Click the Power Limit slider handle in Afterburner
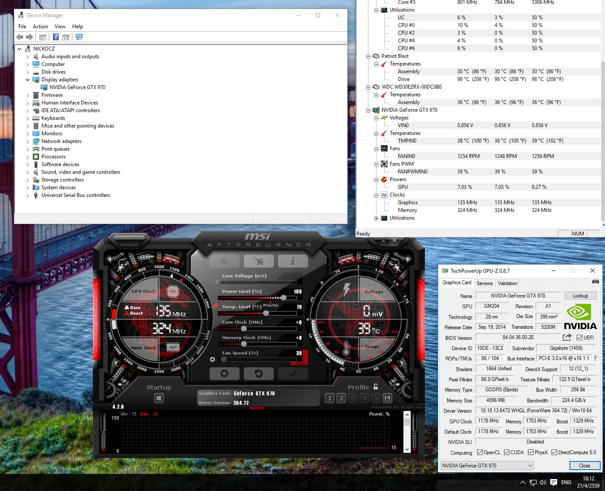This screenshot has width=605, height=491. (283, 298)
